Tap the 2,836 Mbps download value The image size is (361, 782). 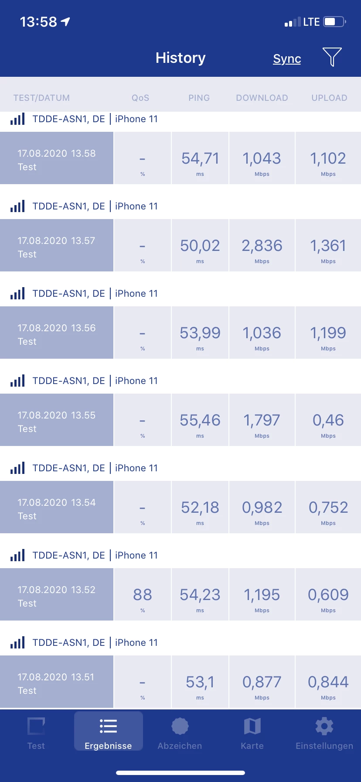262,245
